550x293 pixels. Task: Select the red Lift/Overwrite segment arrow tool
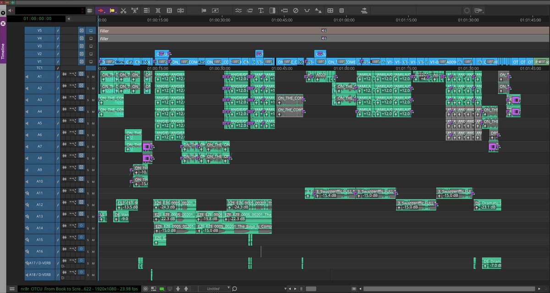point(101,10)
